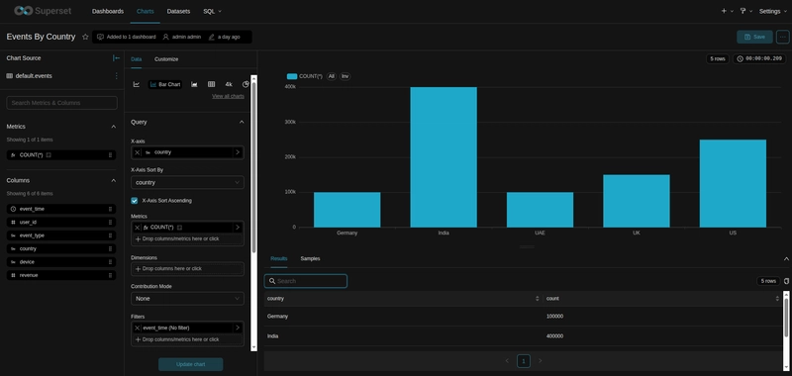Click drag handle on event_time column
The height and width of the screenshot is (376, 792).
click(110, 209)
